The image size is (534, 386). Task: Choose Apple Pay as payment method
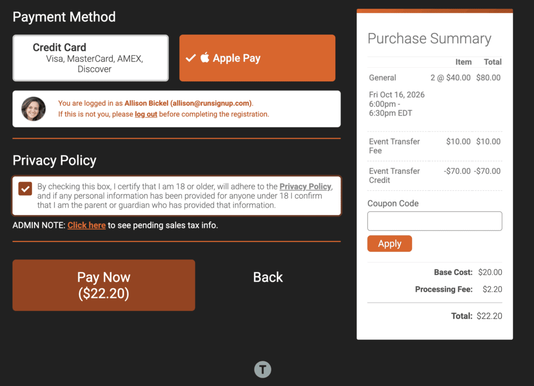point(257,58)
